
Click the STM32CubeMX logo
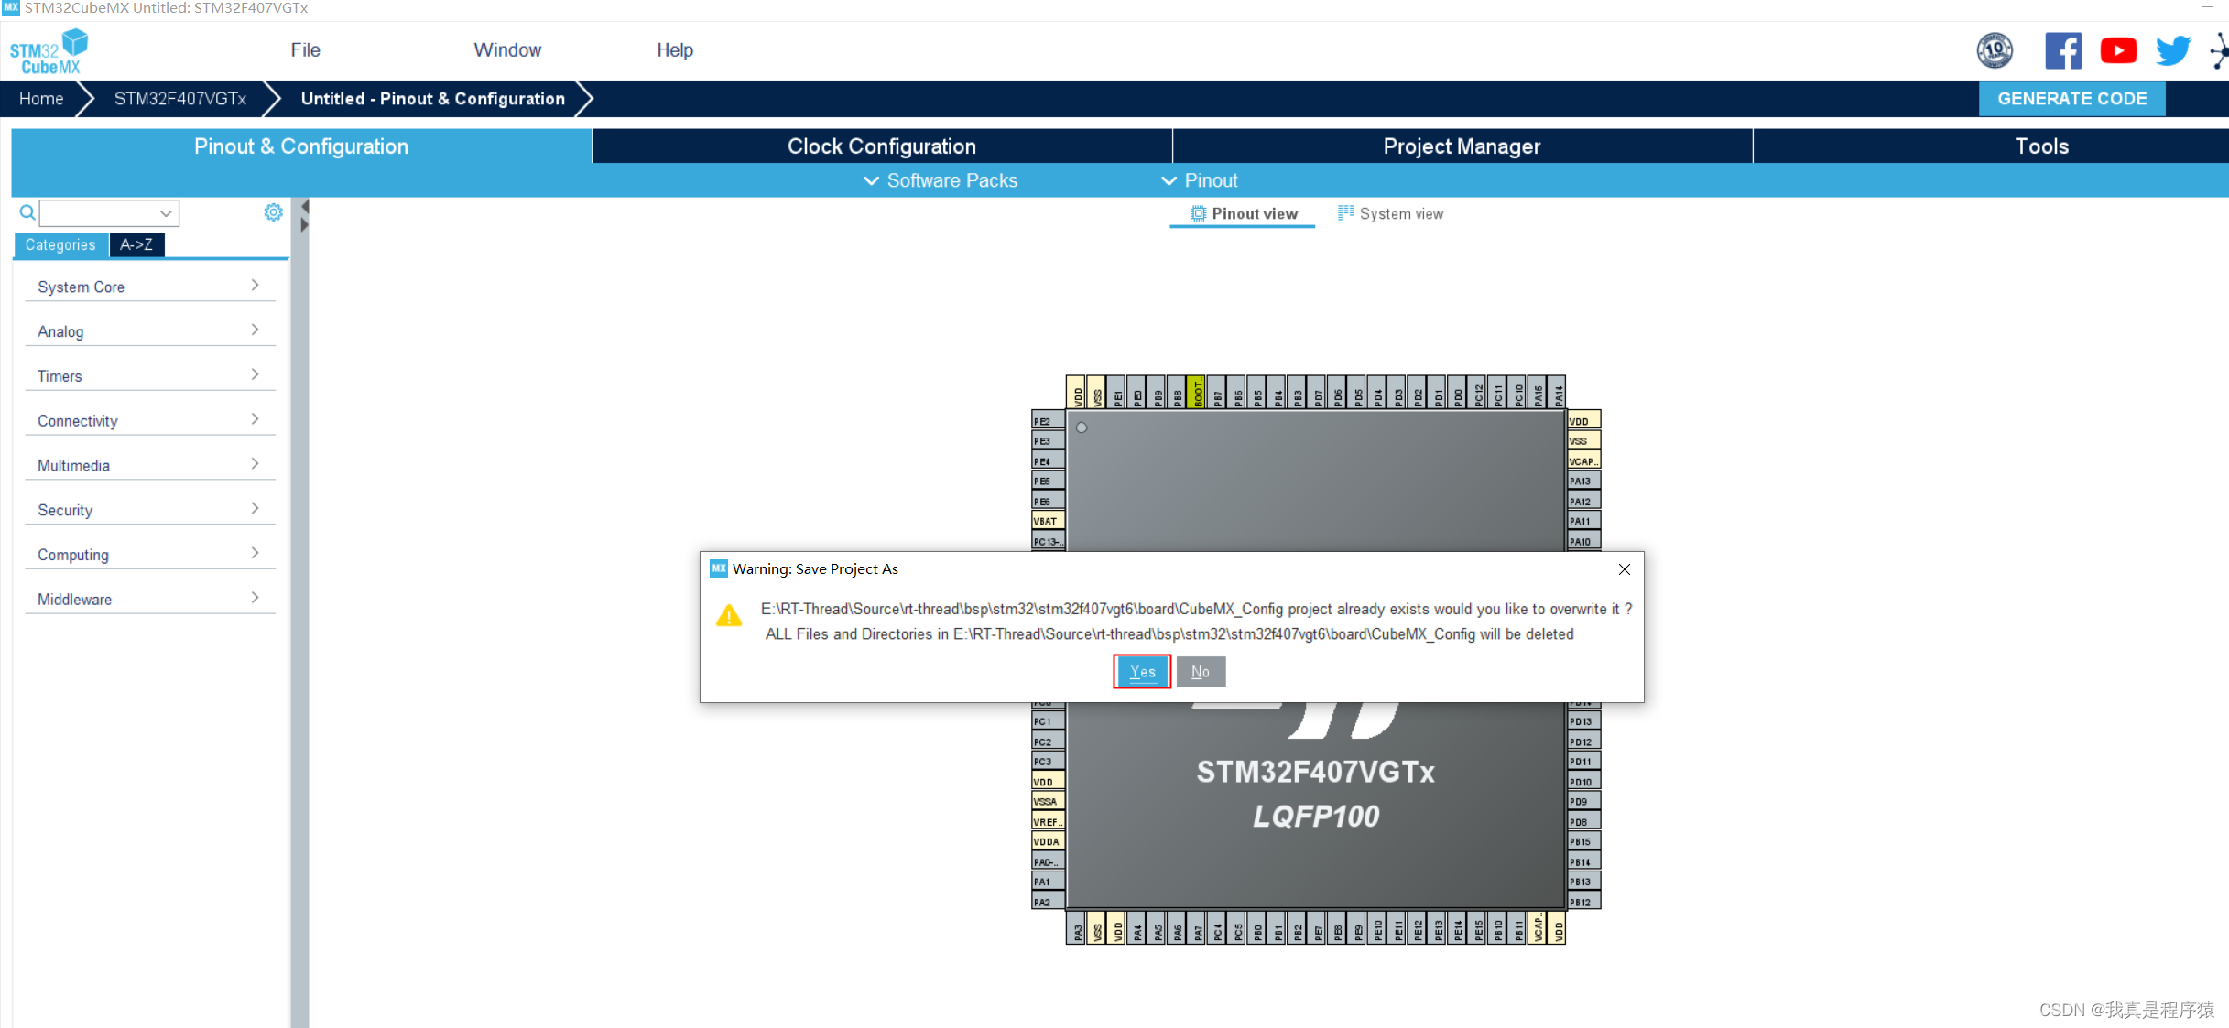click(49, 51)
